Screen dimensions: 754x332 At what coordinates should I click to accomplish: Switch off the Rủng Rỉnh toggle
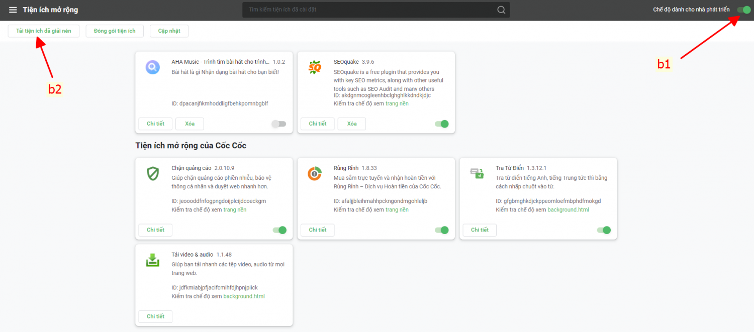441,230
